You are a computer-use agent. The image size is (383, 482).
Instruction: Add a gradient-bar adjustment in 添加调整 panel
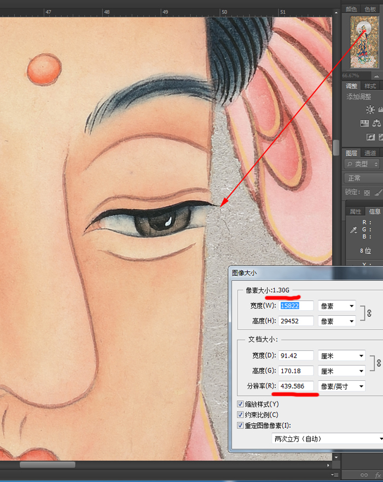tap(364, 124)
